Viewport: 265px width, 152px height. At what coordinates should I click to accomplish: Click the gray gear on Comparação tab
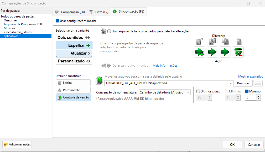click(x=57, y=12)
